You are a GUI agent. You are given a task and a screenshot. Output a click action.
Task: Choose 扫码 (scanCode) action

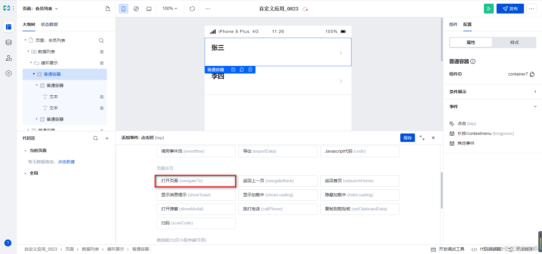point(196,223)
